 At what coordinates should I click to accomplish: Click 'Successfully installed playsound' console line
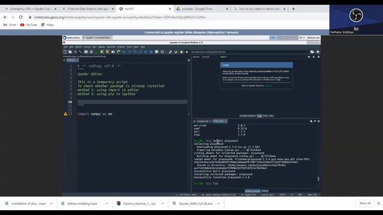221,177
